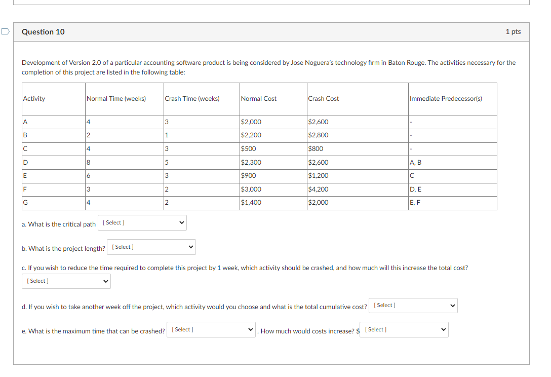The image size is (551, 377).
Task: Open the crash activity dropdown in part c
Action: [66, 281]
